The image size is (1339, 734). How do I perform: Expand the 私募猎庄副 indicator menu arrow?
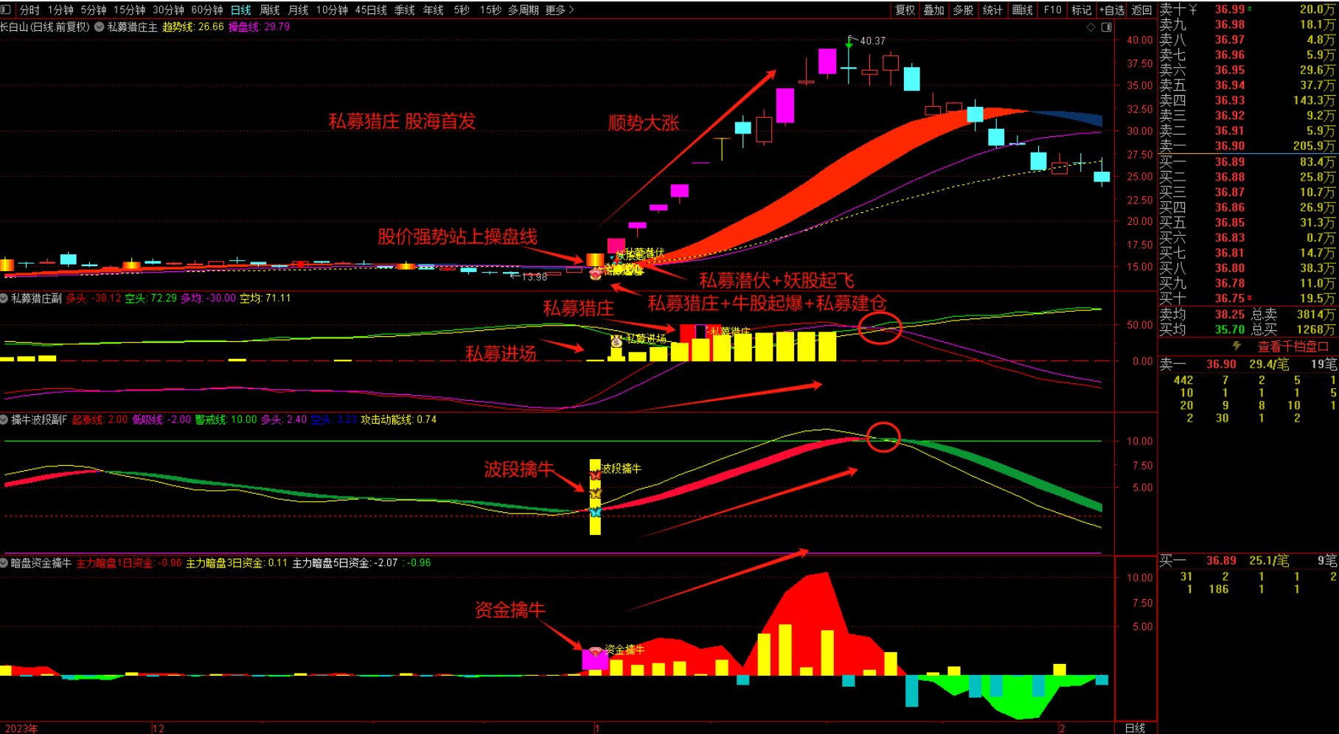tap(4, 298)
